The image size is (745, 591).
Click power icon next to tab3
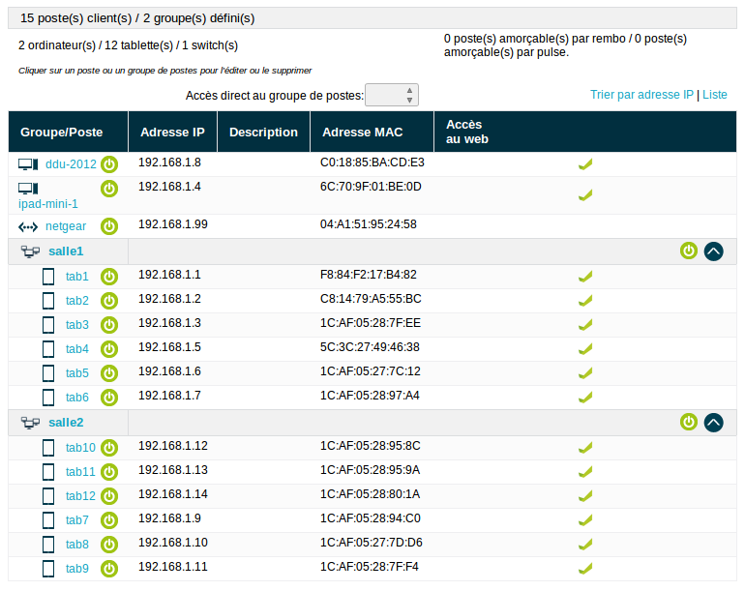click(x=109, y=325)
